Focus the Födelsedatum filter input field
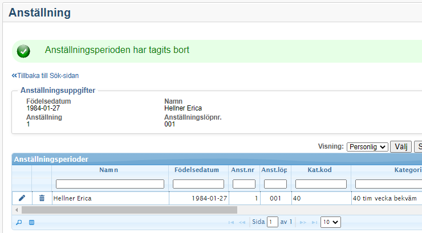Viewport: 422px width, 233px height. [198, 184]
